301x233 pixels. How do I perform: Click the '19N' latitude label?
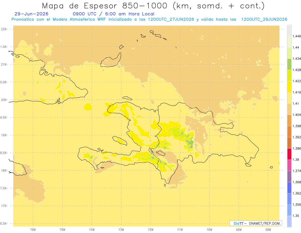click(4, 135)
